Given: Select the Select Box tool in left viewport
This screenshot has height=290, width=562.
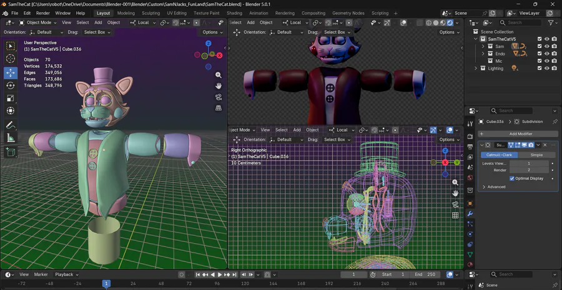Looking at the screenshot, I should (11, 46).
